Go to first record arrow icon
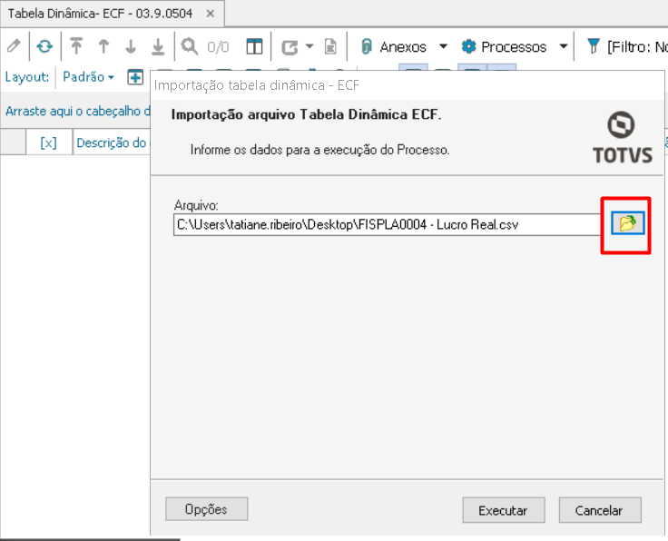668x541 pixels. tap(76, 46)
